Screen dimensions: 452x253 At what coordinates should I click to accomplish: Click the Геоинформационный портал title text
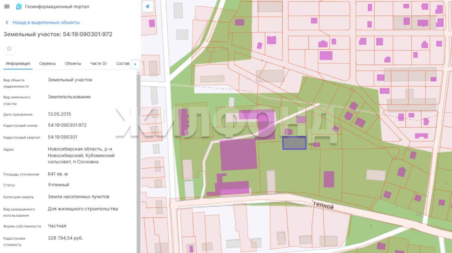pos(57,7)
